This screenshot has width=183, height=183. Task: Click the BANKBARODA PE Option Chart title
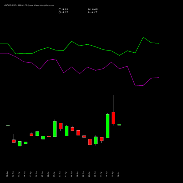29,5
